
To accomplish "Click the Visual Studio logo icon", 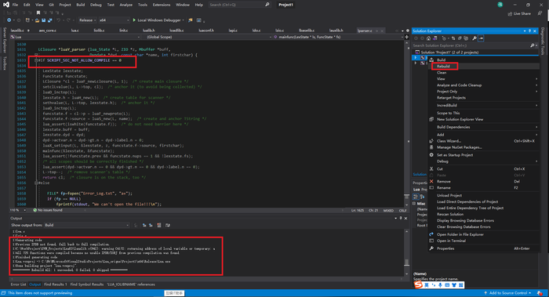I will (6, 5).
